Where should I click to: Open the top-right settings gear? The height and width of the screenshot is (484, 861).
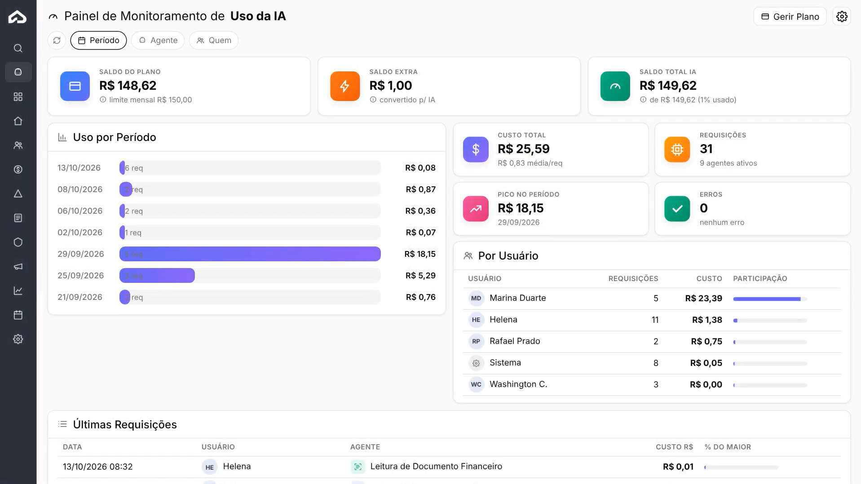[x=842, y=17]
